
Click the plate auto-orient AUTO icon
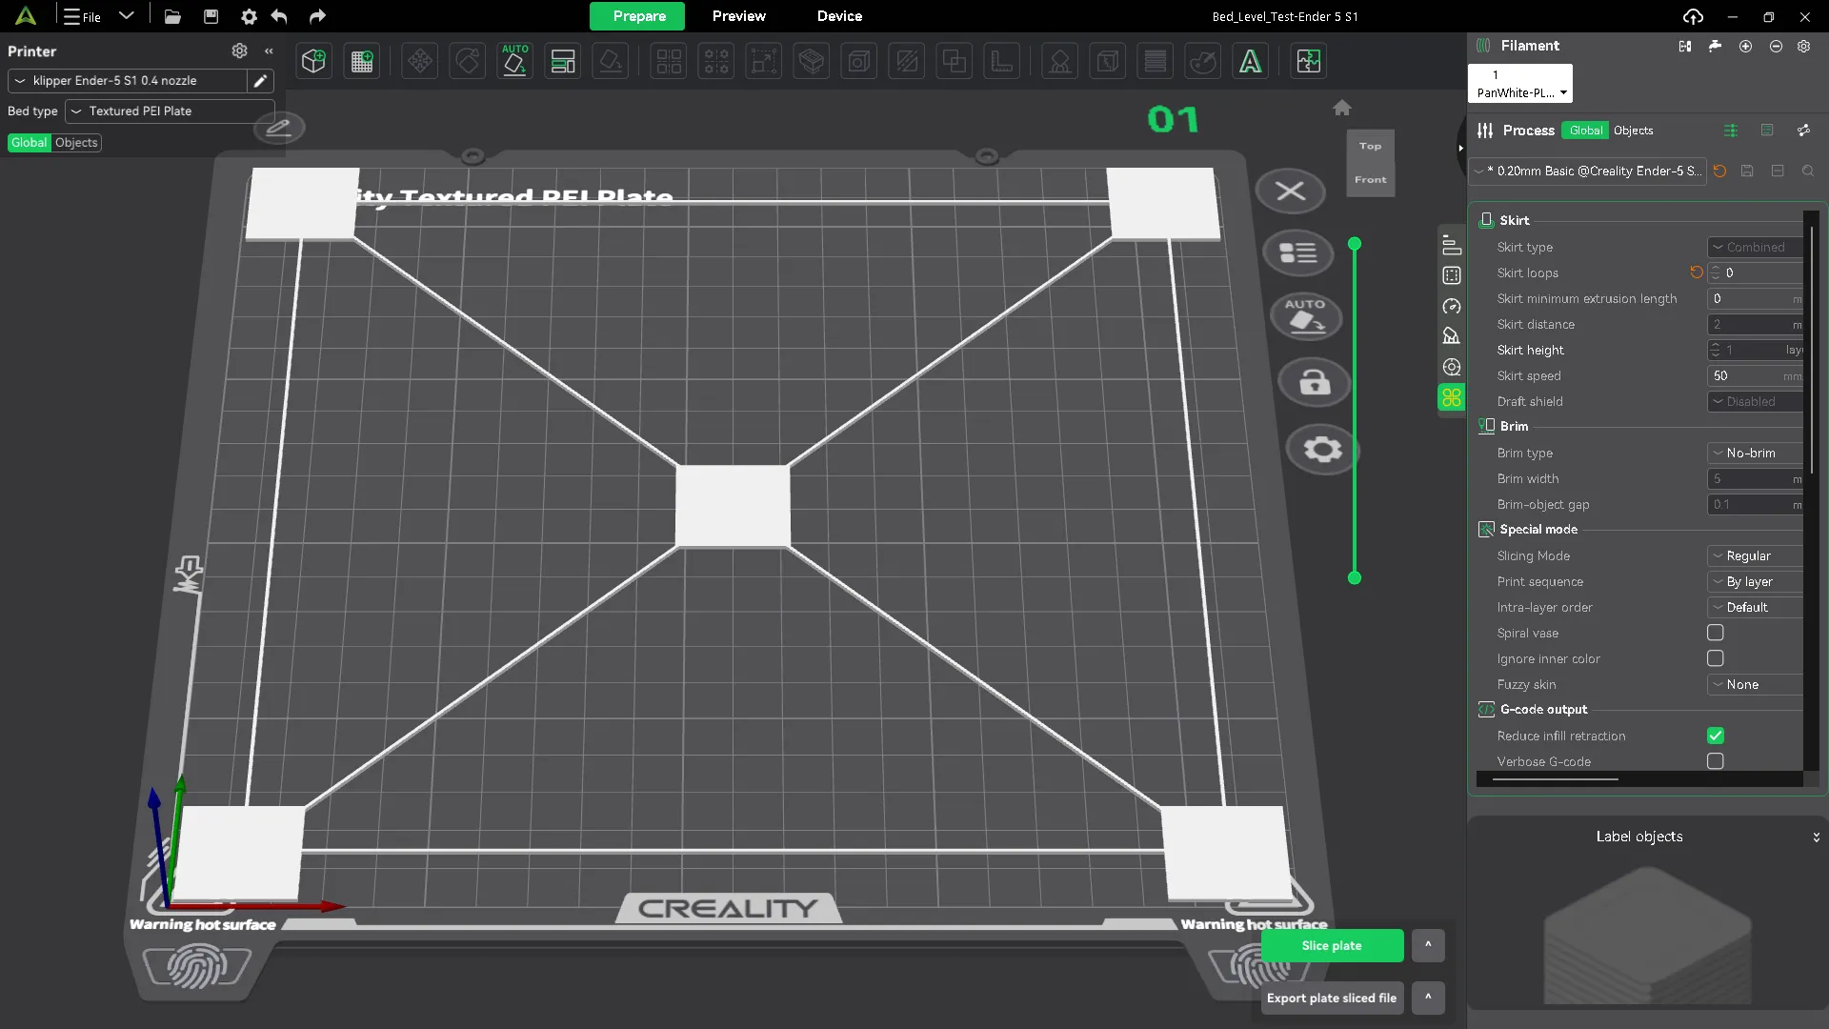1305,316
